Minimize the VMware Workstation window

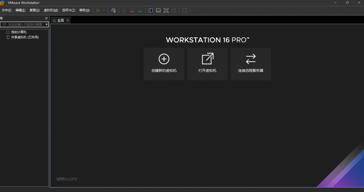point(336,2)
